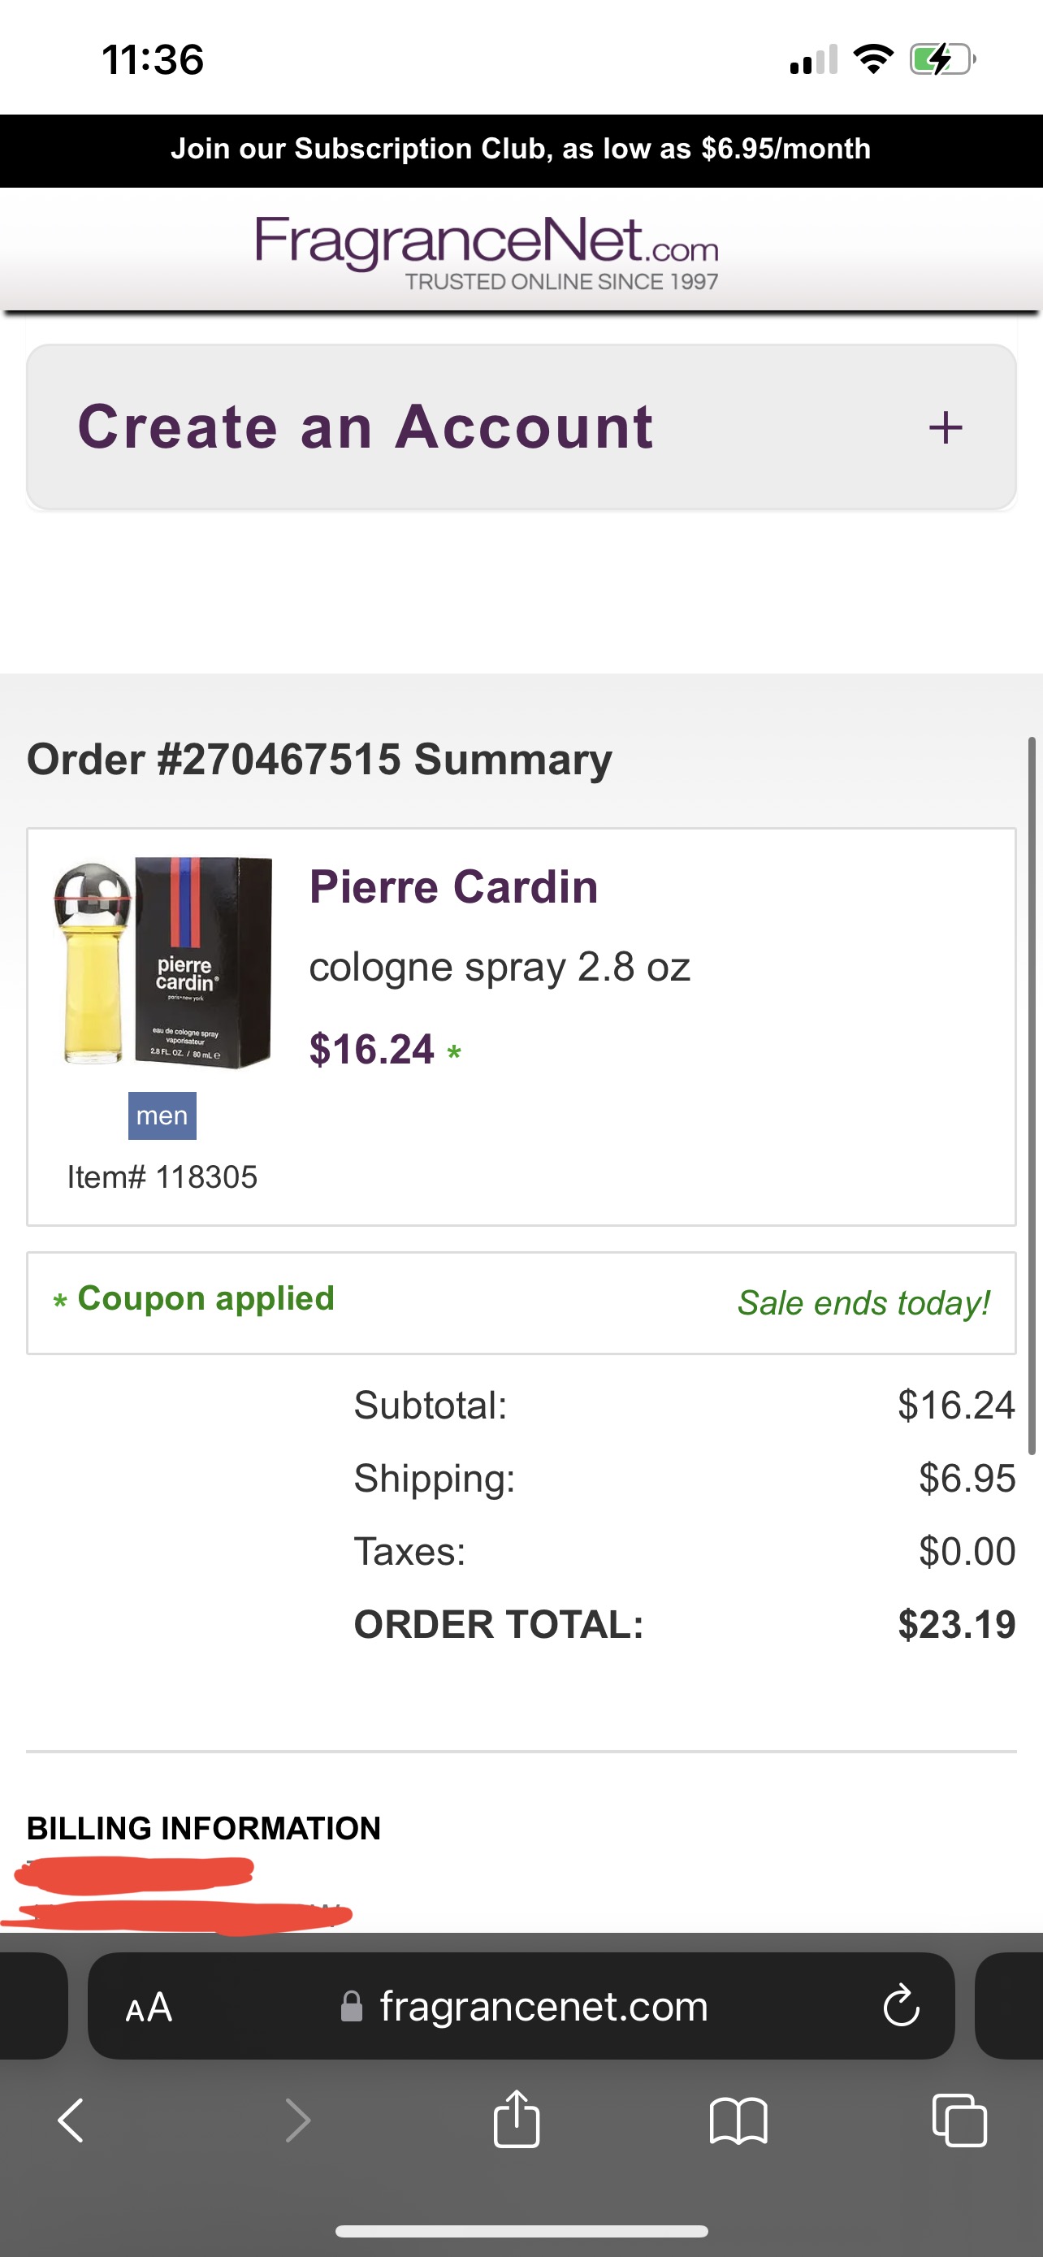
Task: Tap the Coupon applied notice
Action: (205, 1298)
